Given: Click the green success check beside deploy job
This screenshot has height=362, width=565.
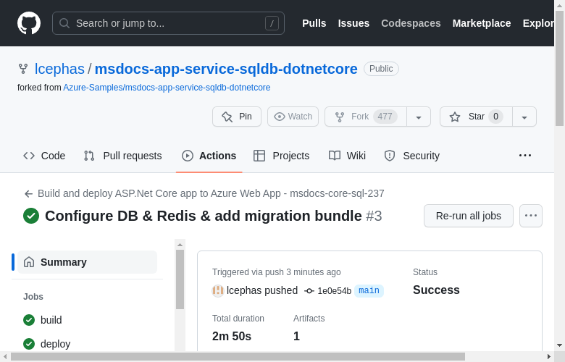Looking at the screenshot, I should (29, 344).
